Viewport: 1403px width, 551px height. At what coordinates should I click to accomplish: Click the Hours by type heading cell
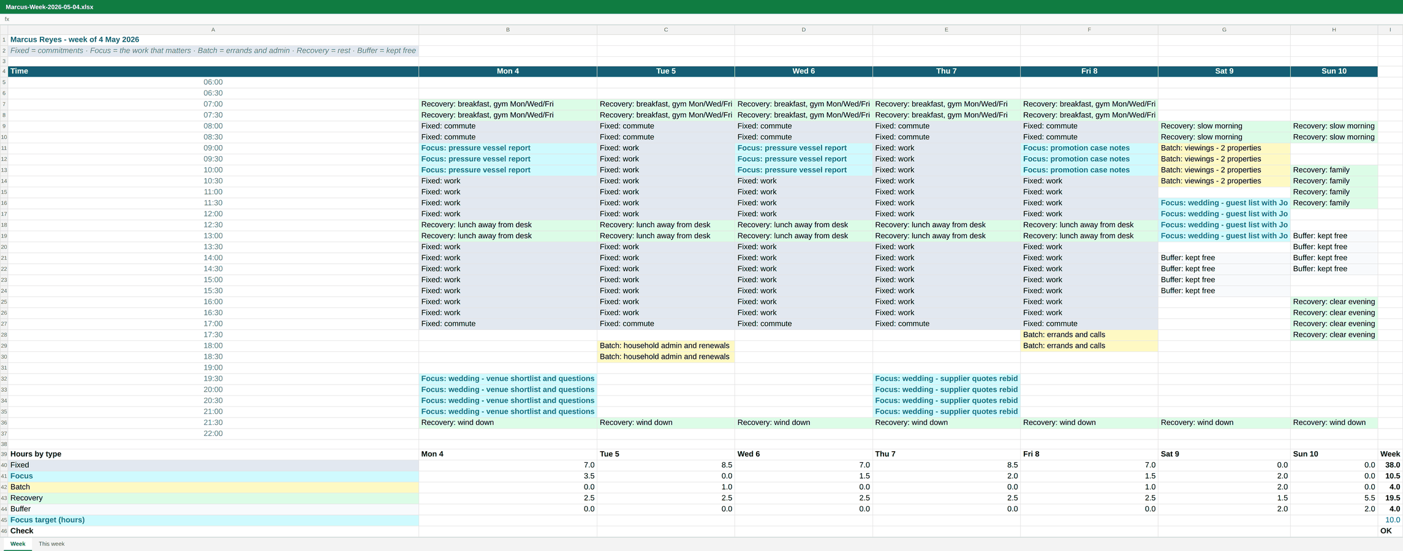pyautogui.click(x=213, y=454)
